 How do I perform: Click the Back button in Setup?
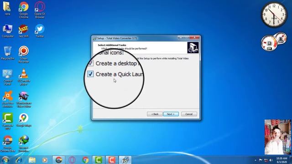155,114
